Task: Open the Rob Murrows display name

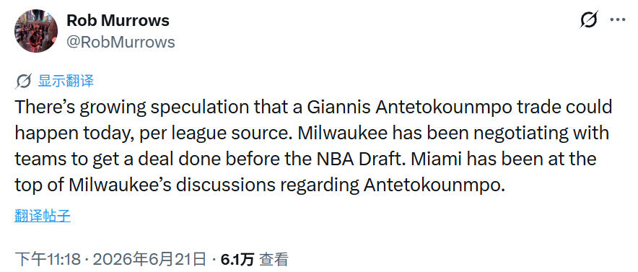Action: point(118,20)
